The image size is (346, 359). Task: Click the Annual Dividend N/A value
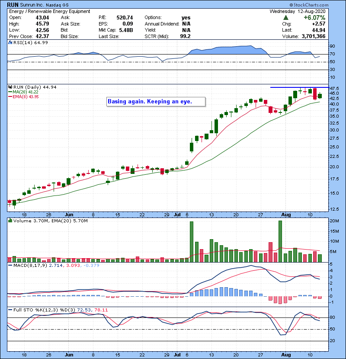(x=186, y=24)
